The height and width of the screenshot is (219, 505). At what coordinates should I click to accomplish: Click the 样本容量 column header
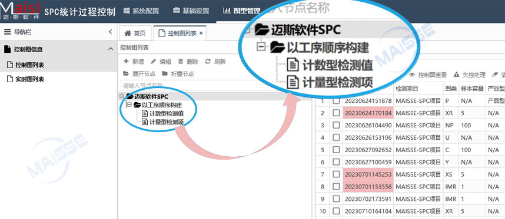(472, 88)
